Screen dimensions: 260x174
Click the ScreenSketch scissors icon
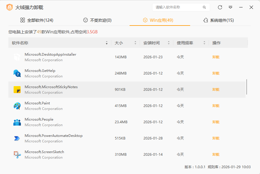pyautogui.click(x=17, y=155)
